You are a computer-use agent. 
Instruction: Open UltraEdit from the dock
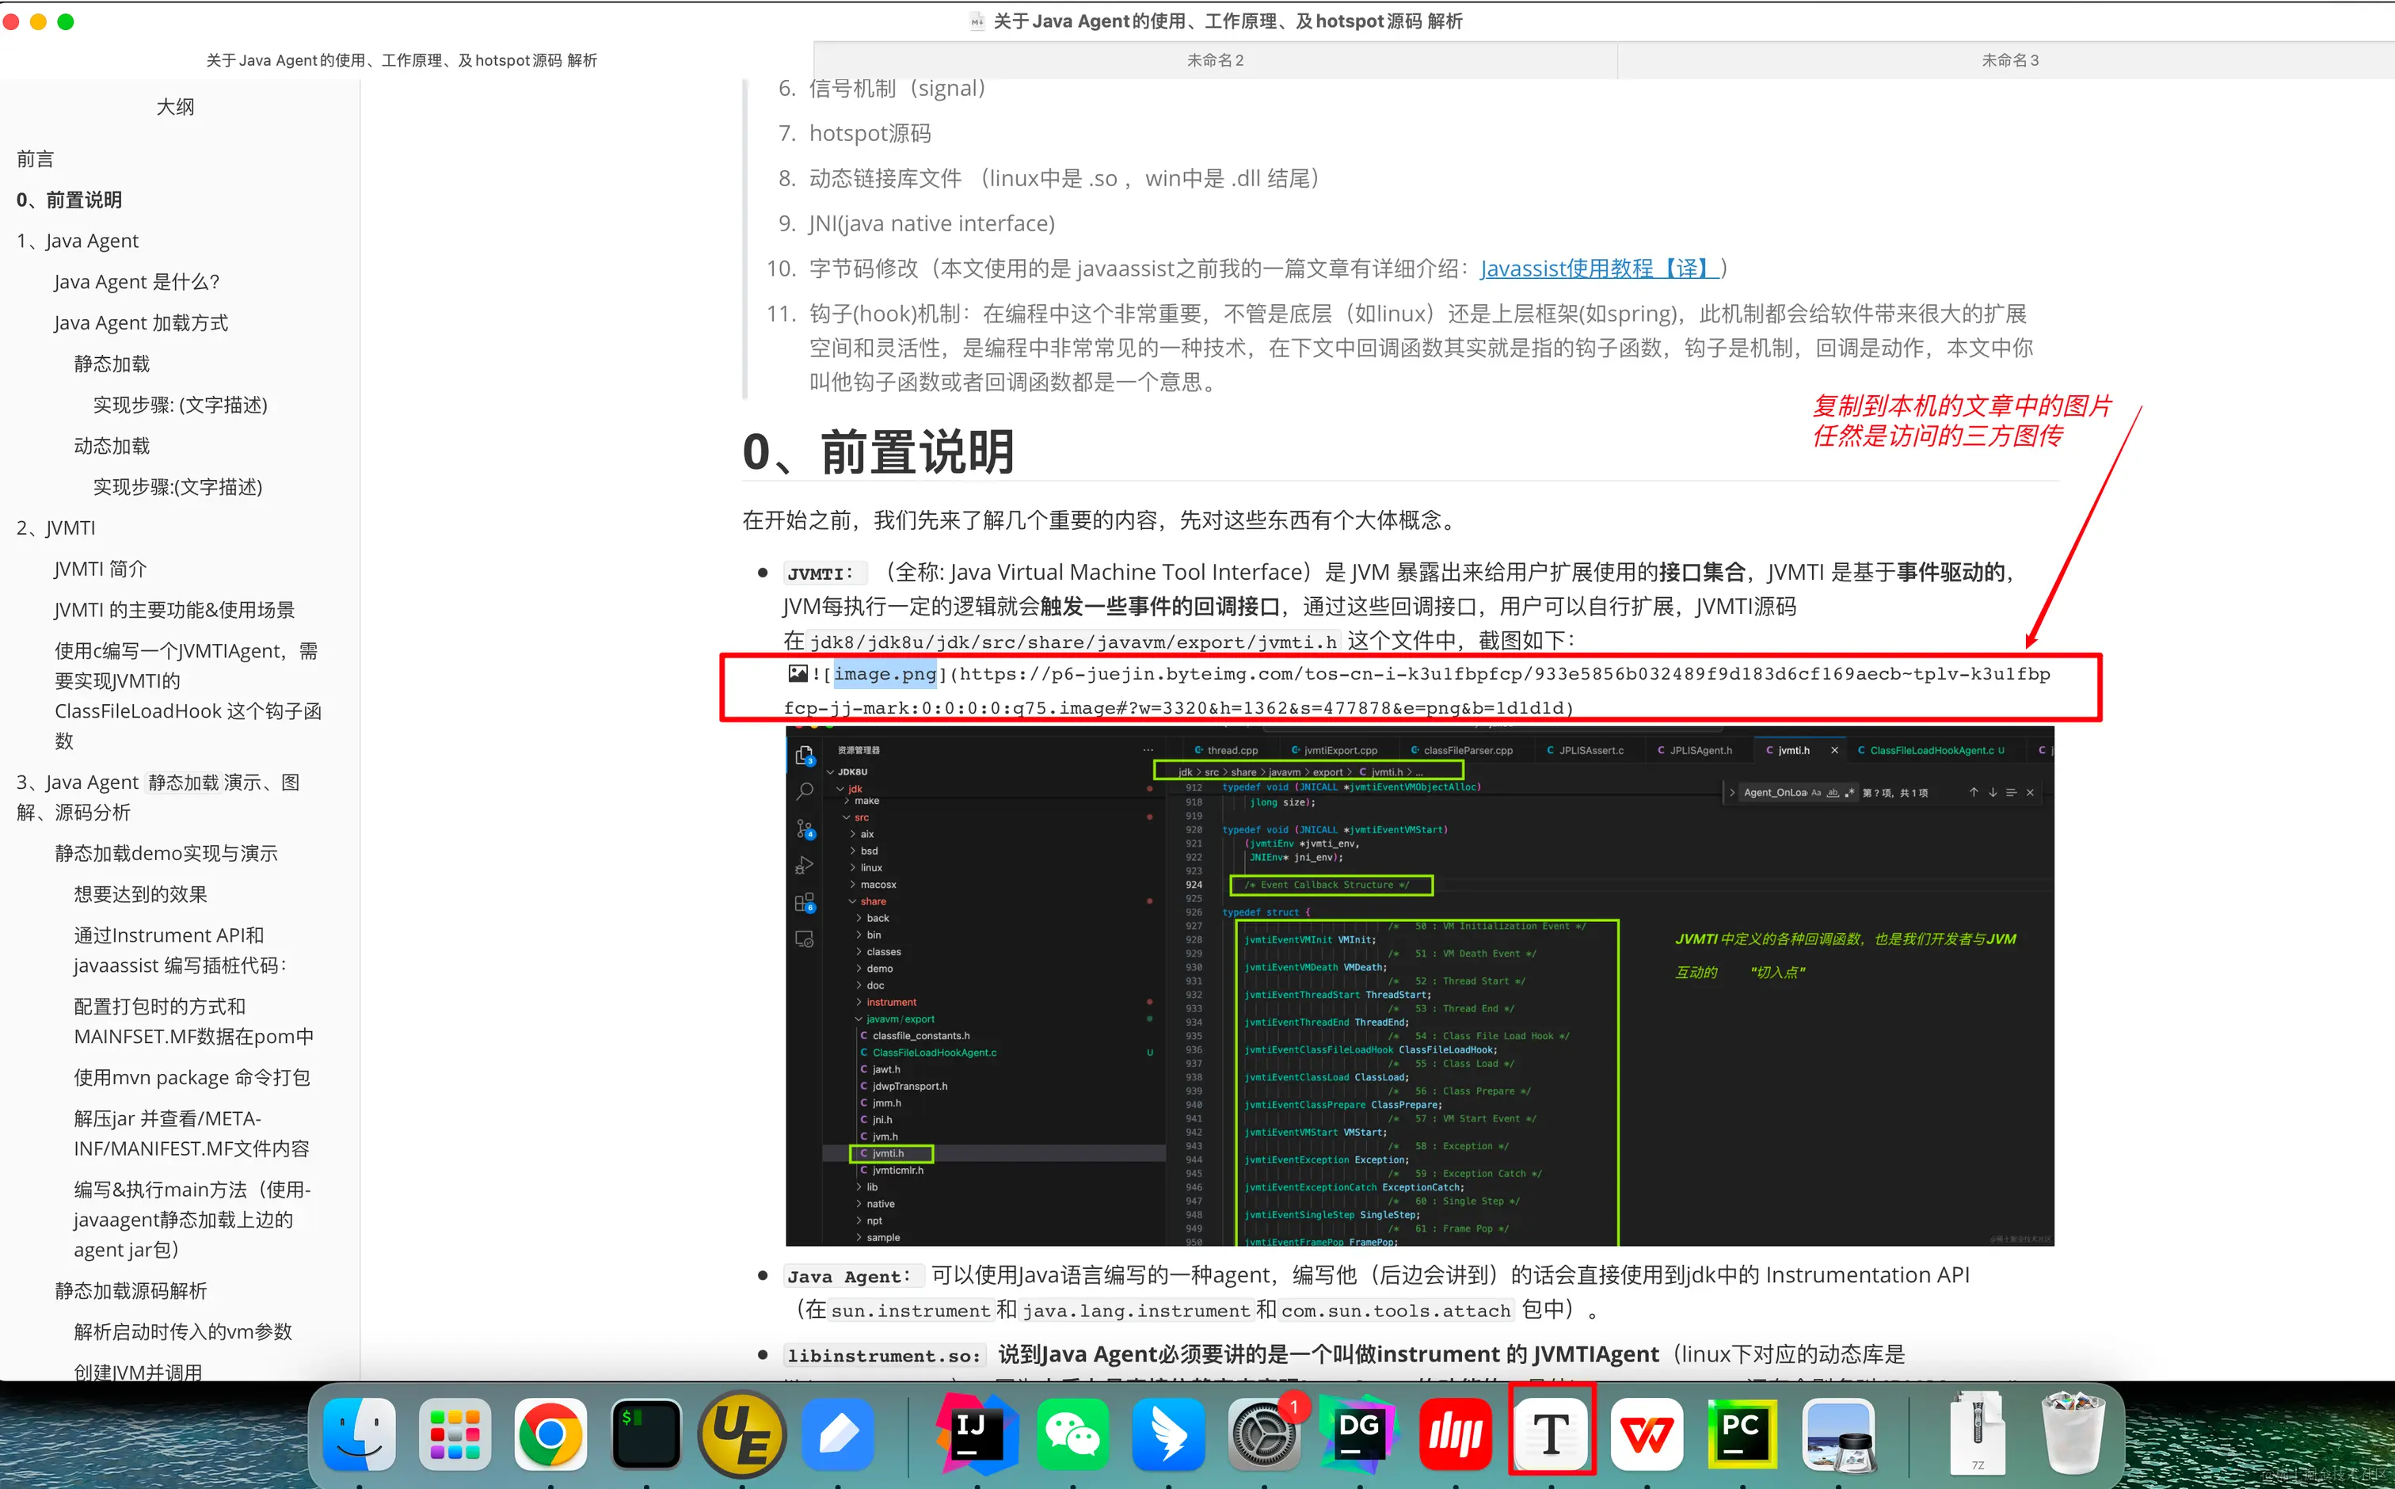(741, 1434)
